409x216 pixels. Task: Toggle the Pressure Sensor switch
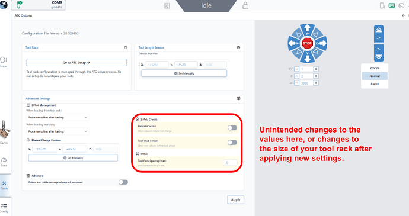(x=232, y=128)
